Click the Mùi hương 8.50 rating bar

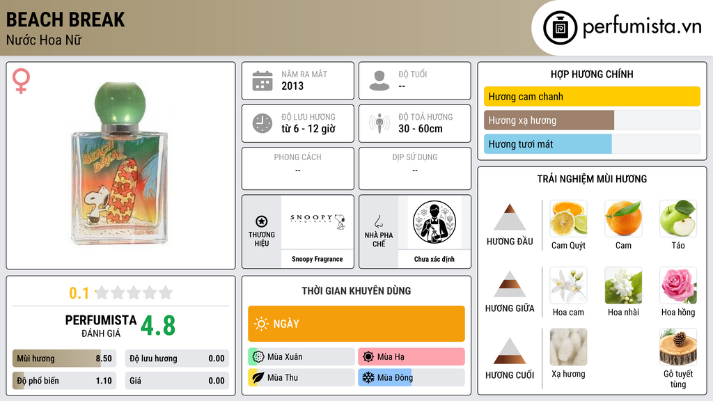(x=64, y=359)
